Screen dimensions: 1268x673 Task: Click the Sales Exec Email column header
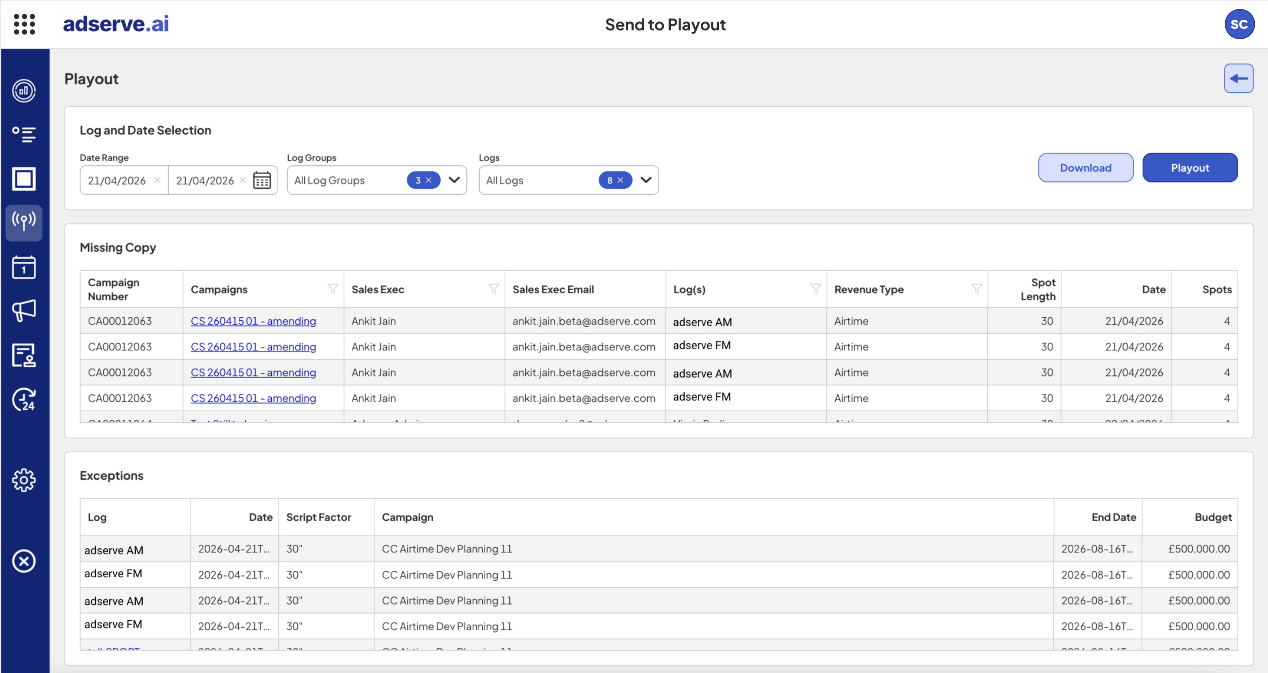tap(585, 289)
